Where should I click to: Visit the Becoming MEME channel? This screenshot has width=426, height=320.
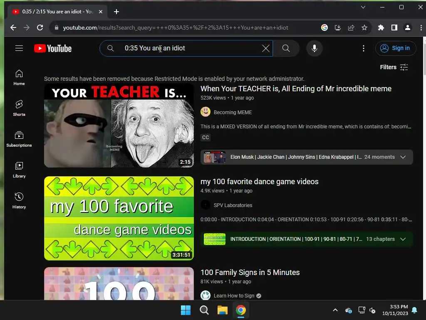[x=233, y=112]
